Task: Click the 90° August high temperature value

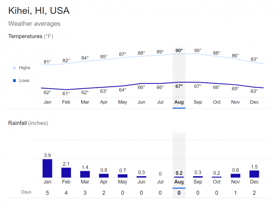Action: [179, 51]
